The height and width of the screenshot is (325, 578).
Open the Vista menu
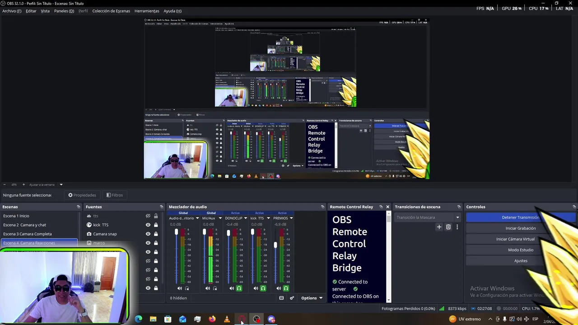45,11
